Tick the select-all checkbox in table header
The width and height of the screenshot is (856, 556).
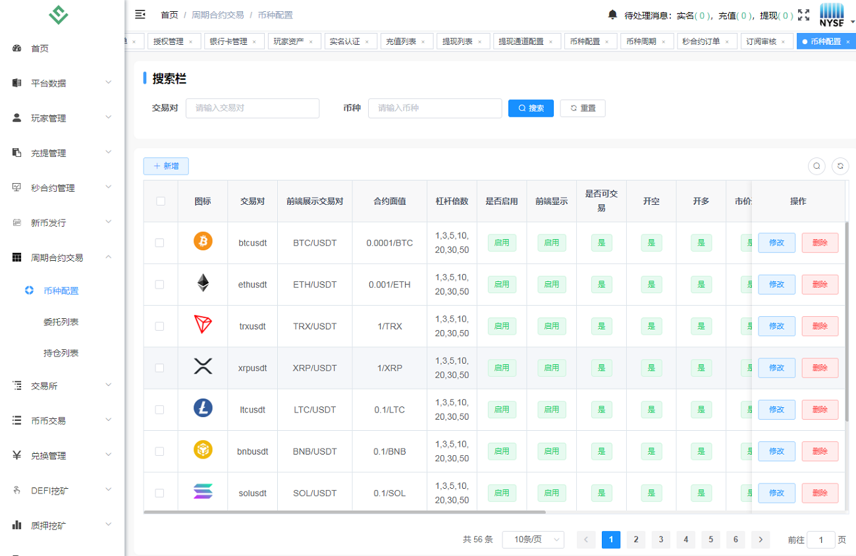coord(161,201)
